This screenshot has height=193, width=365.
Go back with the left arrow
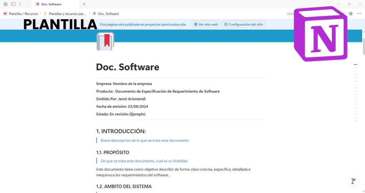[x=20, y=4]
